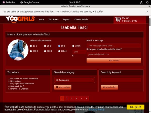Viewport: 151px width, 113px height.
Task: Dismiss the unsupported flag warning bar
Action: [147, 12]
